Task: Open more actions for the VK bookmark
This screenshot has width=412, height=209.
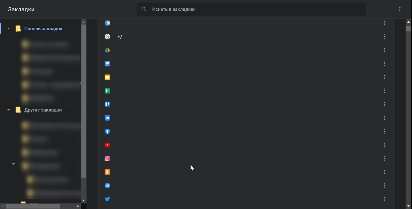Action: (385, 118)
